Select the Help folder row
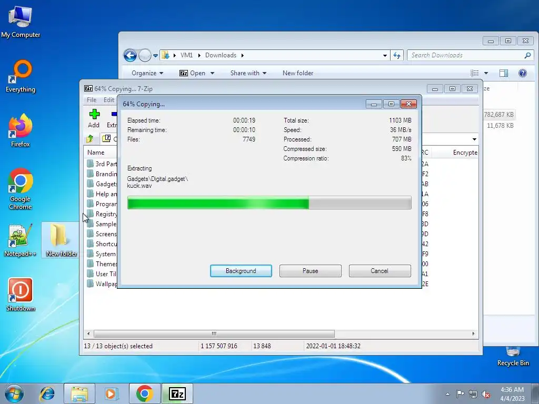 pos(102,194)
